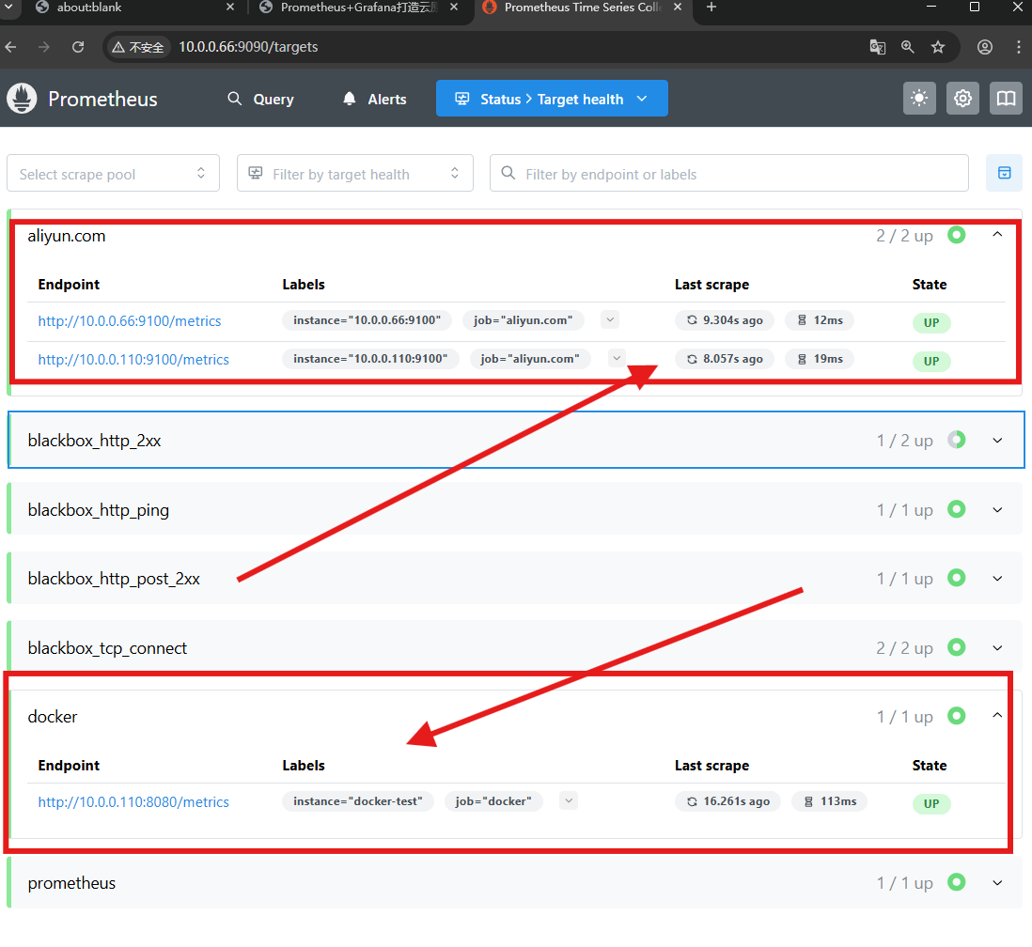Click the blackbox_http_post_2xx pool title
This screenshot has width=1032, height=947.
click(114, 579)
